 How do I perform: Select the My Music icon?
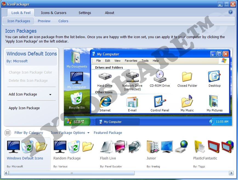[187, 101]
